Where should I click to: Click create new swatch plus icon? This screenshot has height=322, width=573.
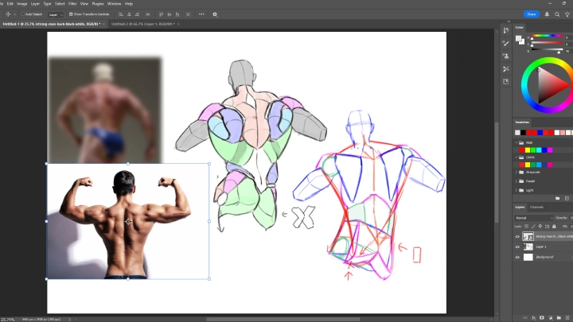point(567,198)
